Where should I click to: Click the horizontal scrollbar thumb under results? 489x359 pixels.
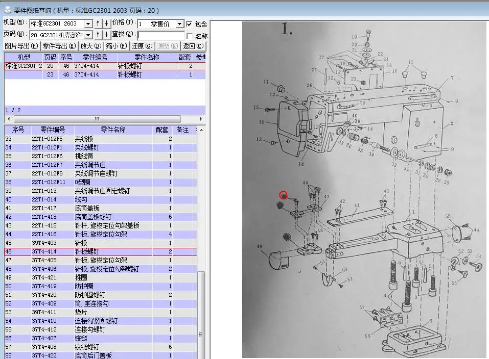coord(97,119)
